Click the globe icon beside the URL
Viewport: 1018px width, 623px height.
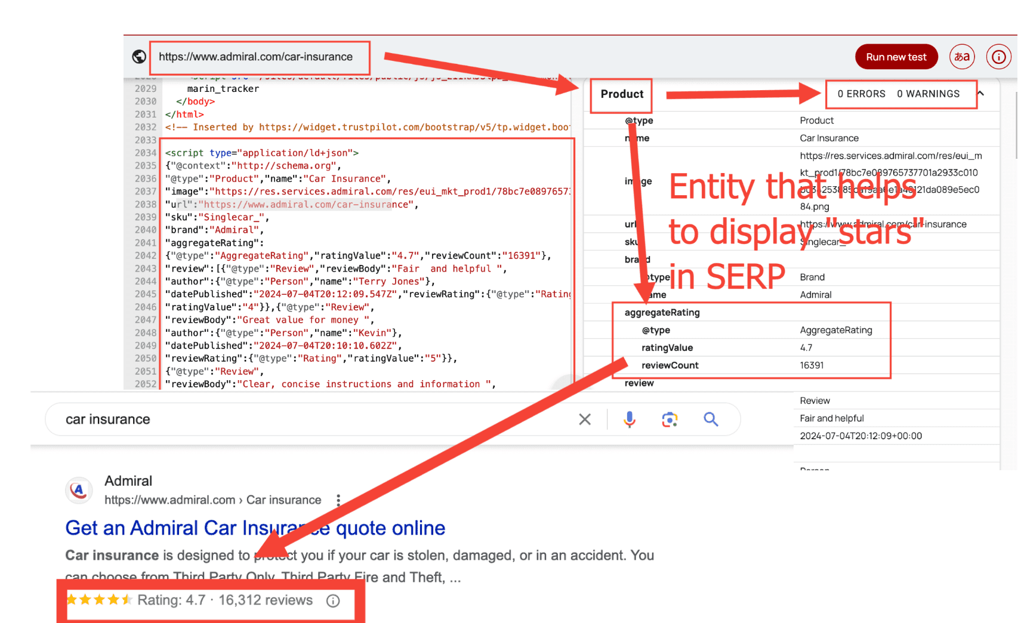pos(139,57)
